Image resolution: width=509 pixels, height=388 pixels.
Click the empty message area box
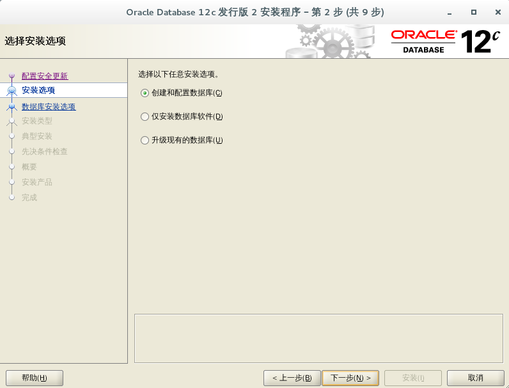pyautogui.click(x=318, y=338)
